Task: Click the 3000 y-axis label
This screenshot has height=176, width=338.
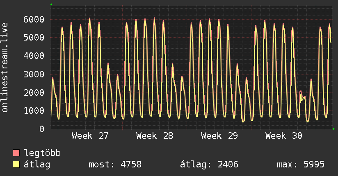Action: pyautogui.click(x=34, y=74)
